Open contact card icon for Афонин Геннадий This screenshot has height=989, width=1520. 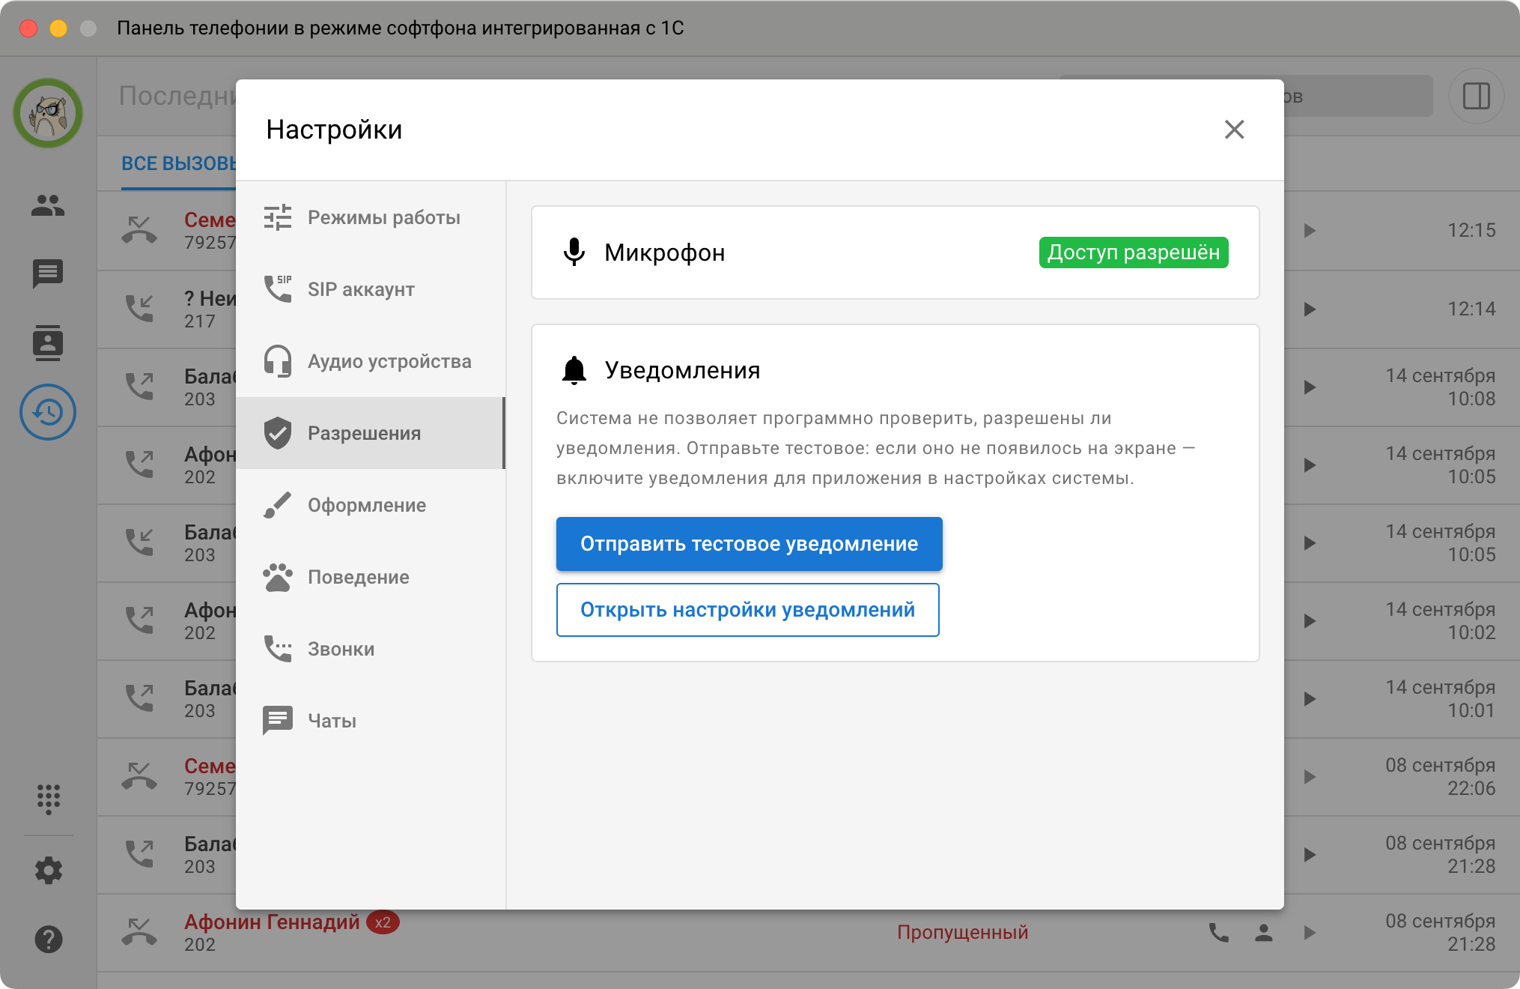(1264, 933)
